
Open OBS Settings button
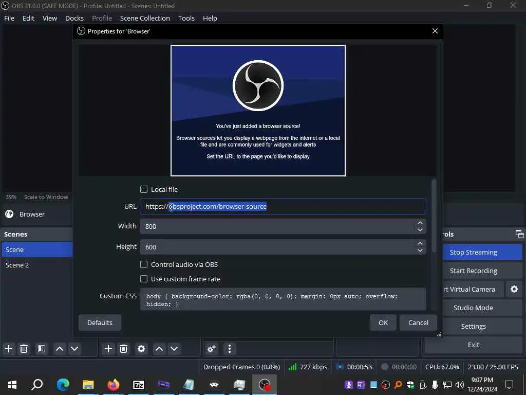473,326
